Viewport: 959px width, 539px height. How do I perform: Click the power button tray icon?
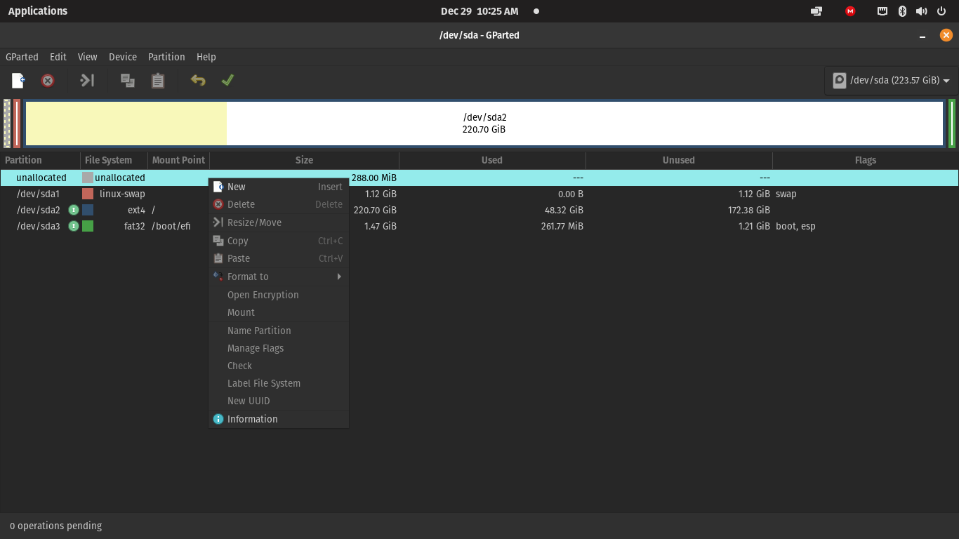coord(941,11)
